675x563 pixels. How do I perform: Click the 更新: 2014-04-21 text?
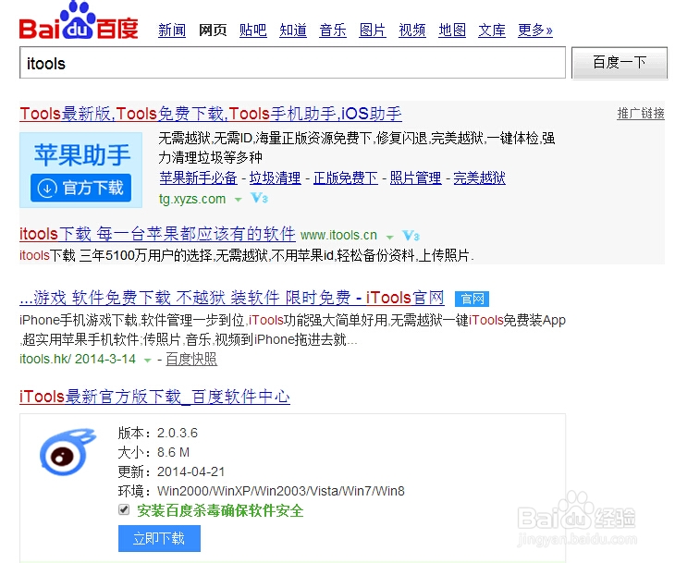pyautogui.click(x=171, y=471)
